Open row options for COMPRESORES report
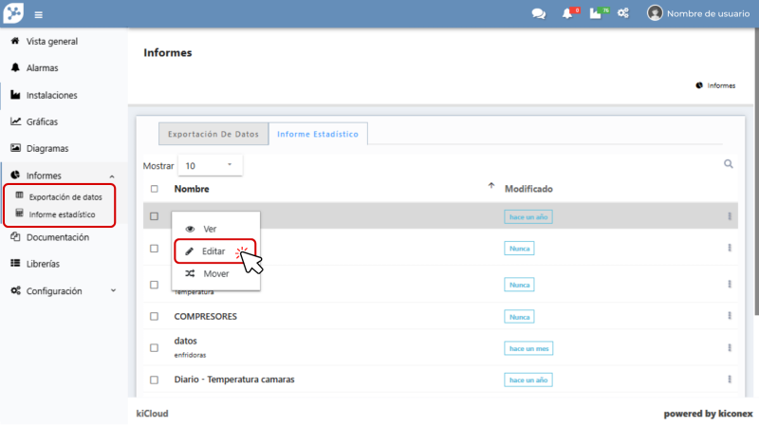Image resolution: width=759 pixels, height=427 pixels. (x=730, y=316)
